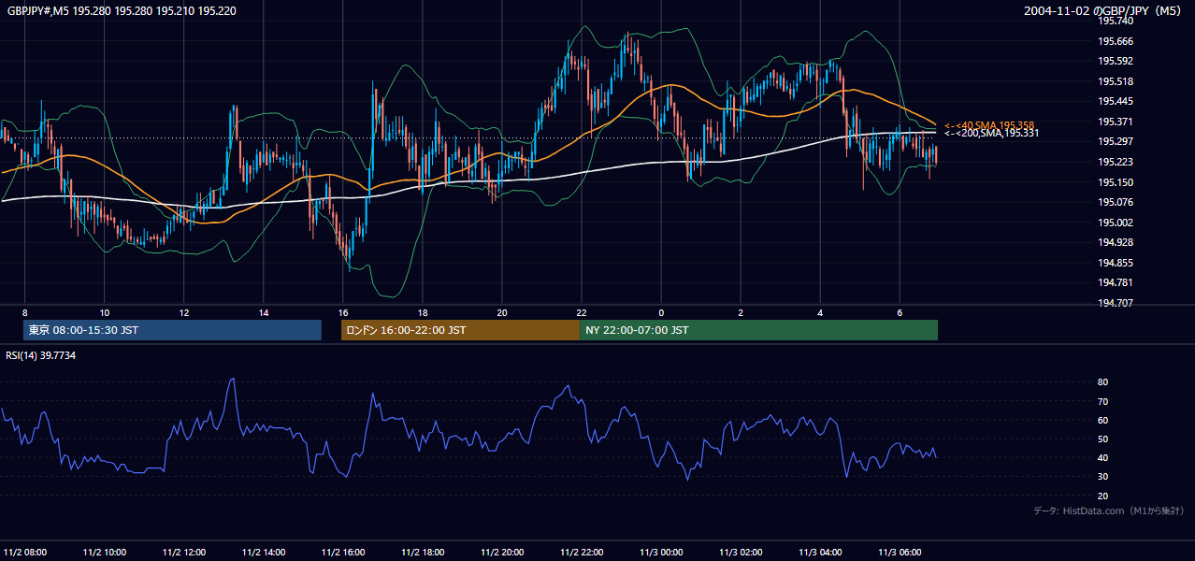Select the NY 22:00-07:00 JST session bar
The image size is (1195, 561).
(x=758, y=330)
